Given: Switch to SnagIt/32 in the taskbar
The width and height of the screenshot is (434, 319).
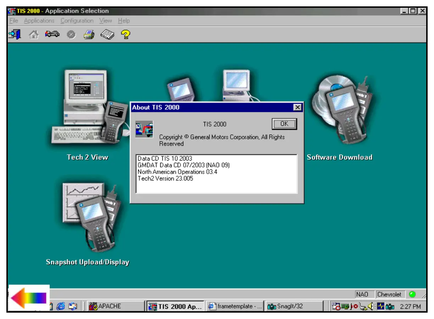Looking at the screenshot, I should coord(285,306).
